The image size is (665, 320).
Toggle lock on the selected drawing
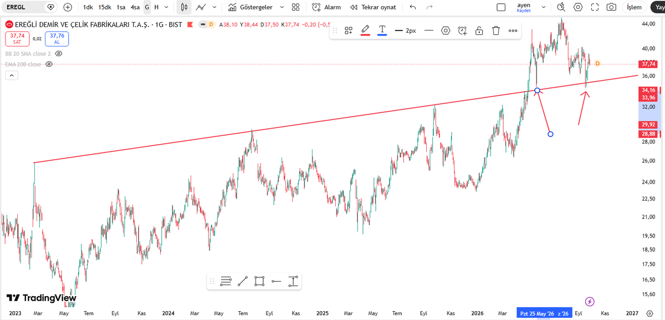(479, 31)
